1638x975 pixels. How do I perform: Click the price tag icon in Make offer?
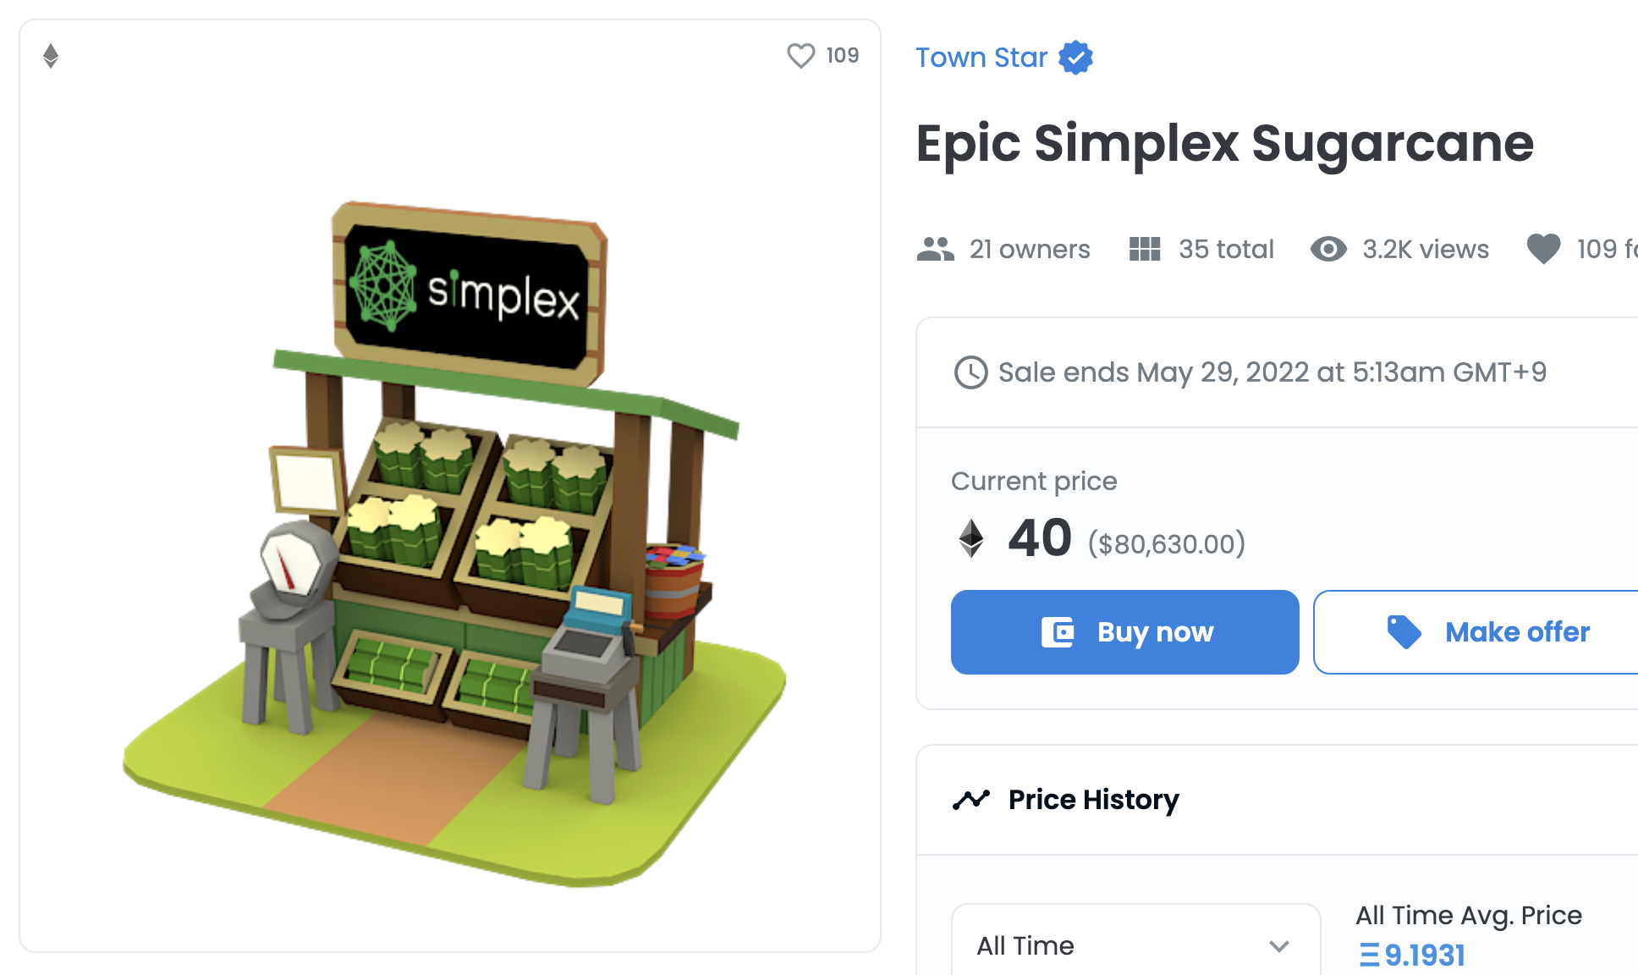[x=1404, y=632]
